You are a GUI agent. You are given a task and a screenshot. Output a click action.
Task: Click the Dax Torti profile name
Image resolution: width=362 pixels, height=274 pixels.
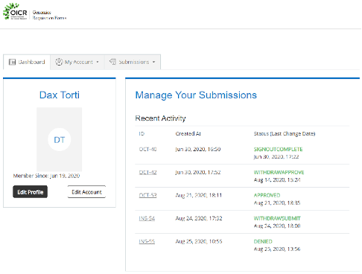pyautogui.click(x=60, y=95)
